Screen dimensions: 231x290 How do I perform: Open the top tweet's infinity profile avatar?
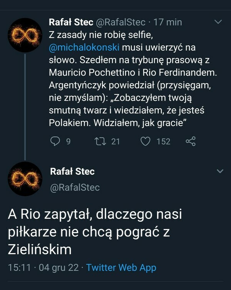pos(25,35)
